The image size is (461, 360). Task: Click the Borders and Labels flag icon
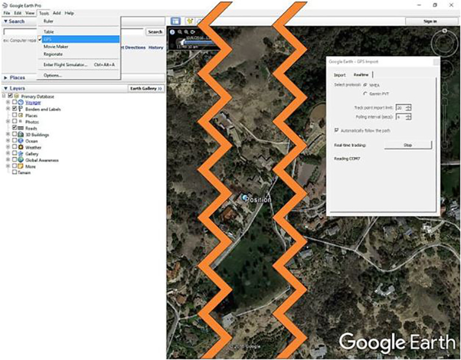[x=20, y=109]
